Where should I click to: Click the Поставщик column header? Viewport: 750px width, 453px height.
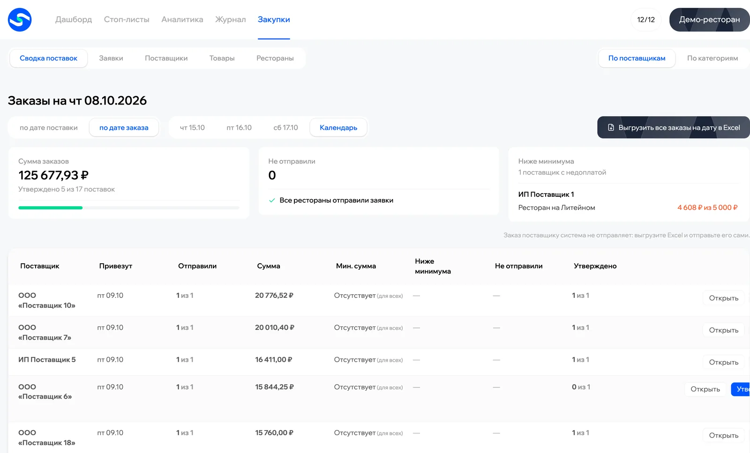pos(40,266)
